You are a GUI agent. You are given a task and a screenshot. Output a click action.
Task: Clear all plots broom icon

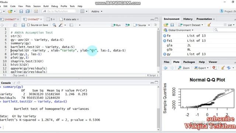point(223,68)
